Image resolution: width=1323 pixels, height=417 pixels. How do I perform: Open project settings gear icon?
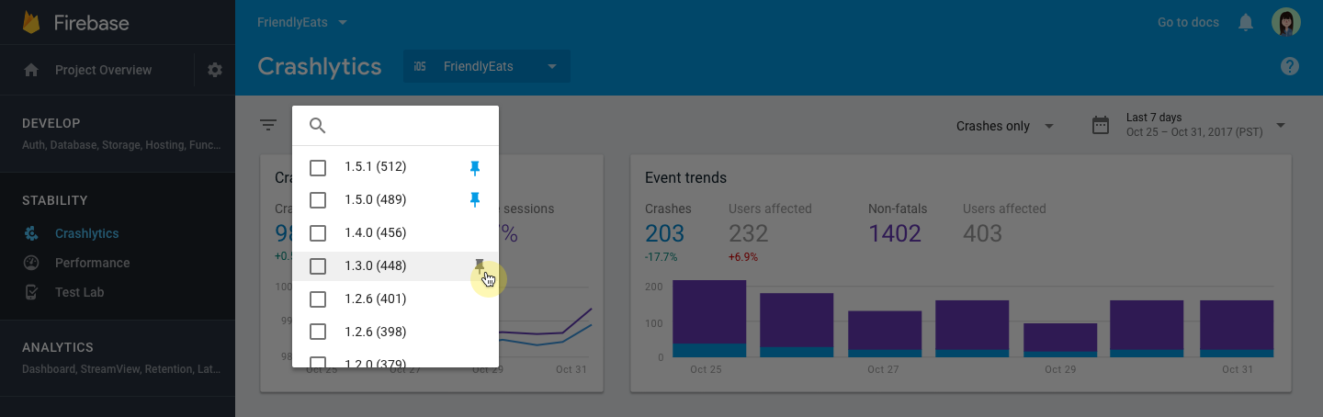click(x=215, y=70)
